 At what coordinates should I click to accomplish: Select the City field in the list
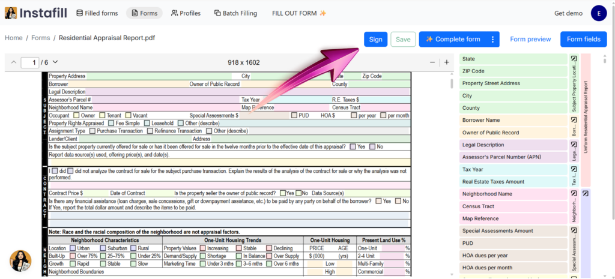pyautogui.click(x=513, y=95)
